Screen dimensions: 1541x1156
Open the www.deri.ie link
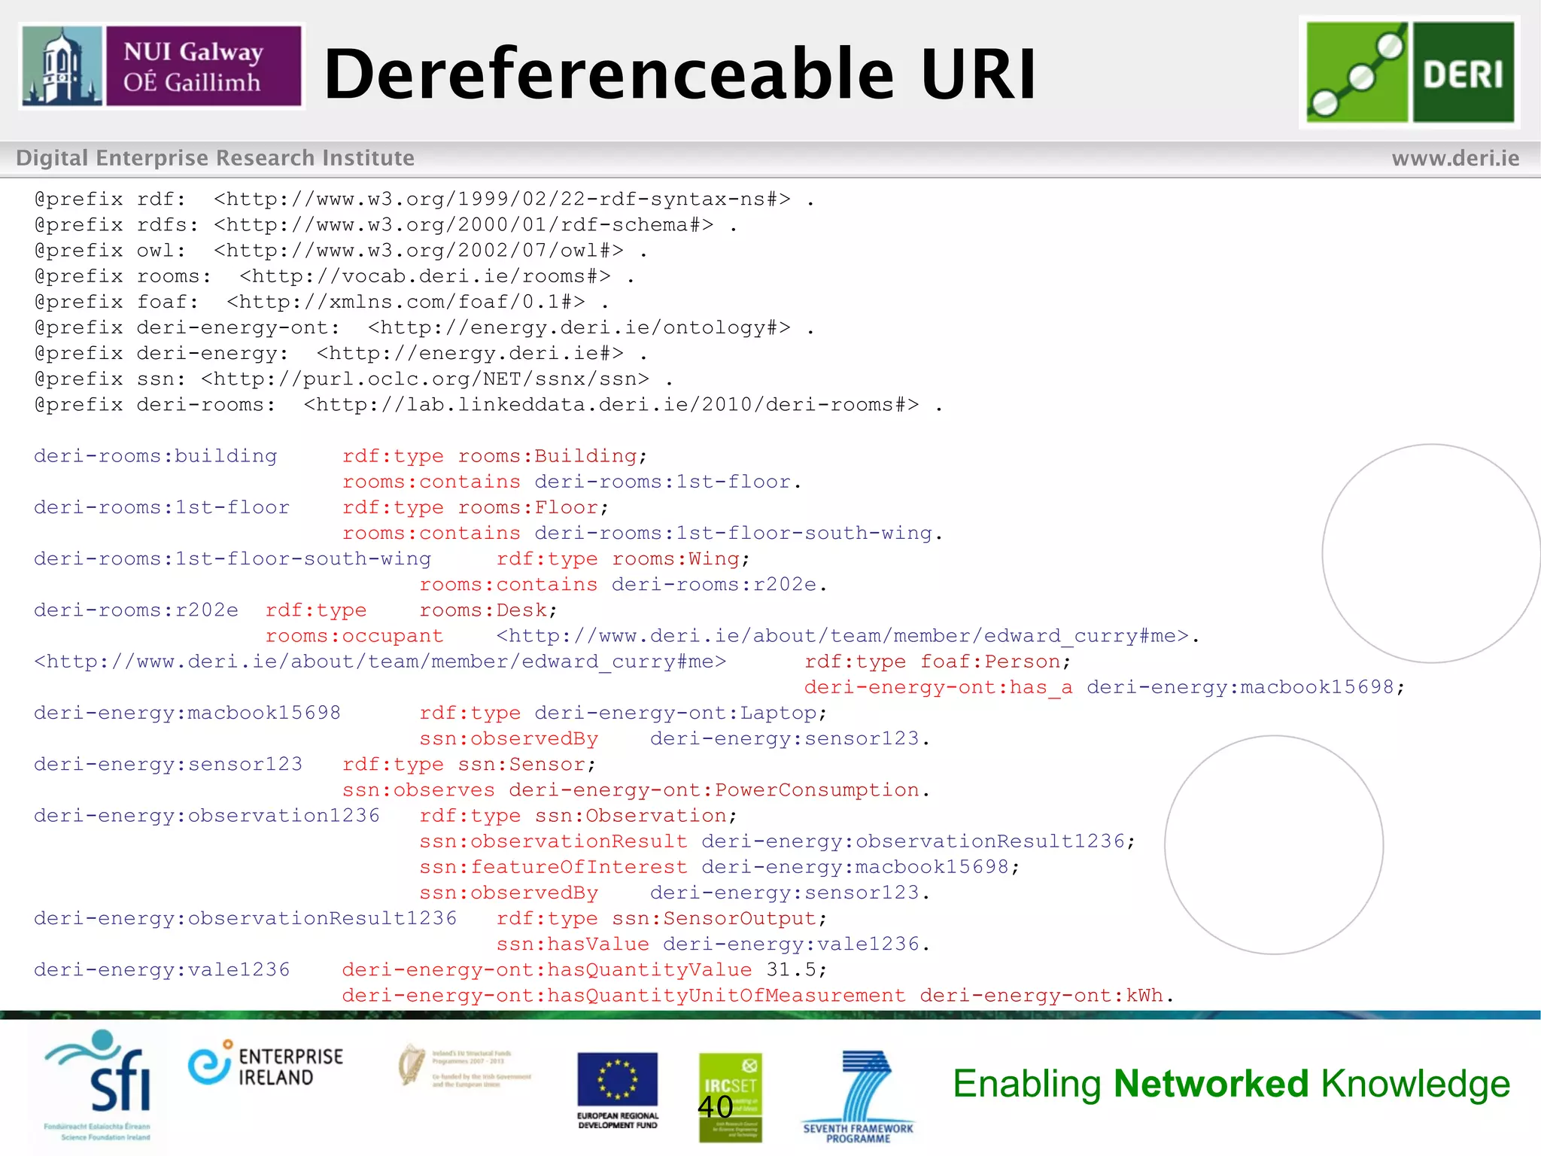pyautogui.click(x=1455, y=158)
